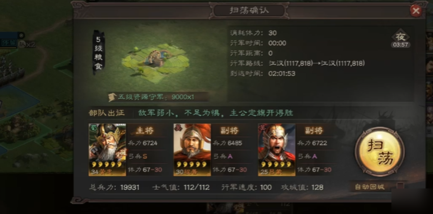Image resolution: width=433 pixels, height=214 pixels.
Task: Click the first 副将 label beside middle portrait
Action: tap(230, 131)
